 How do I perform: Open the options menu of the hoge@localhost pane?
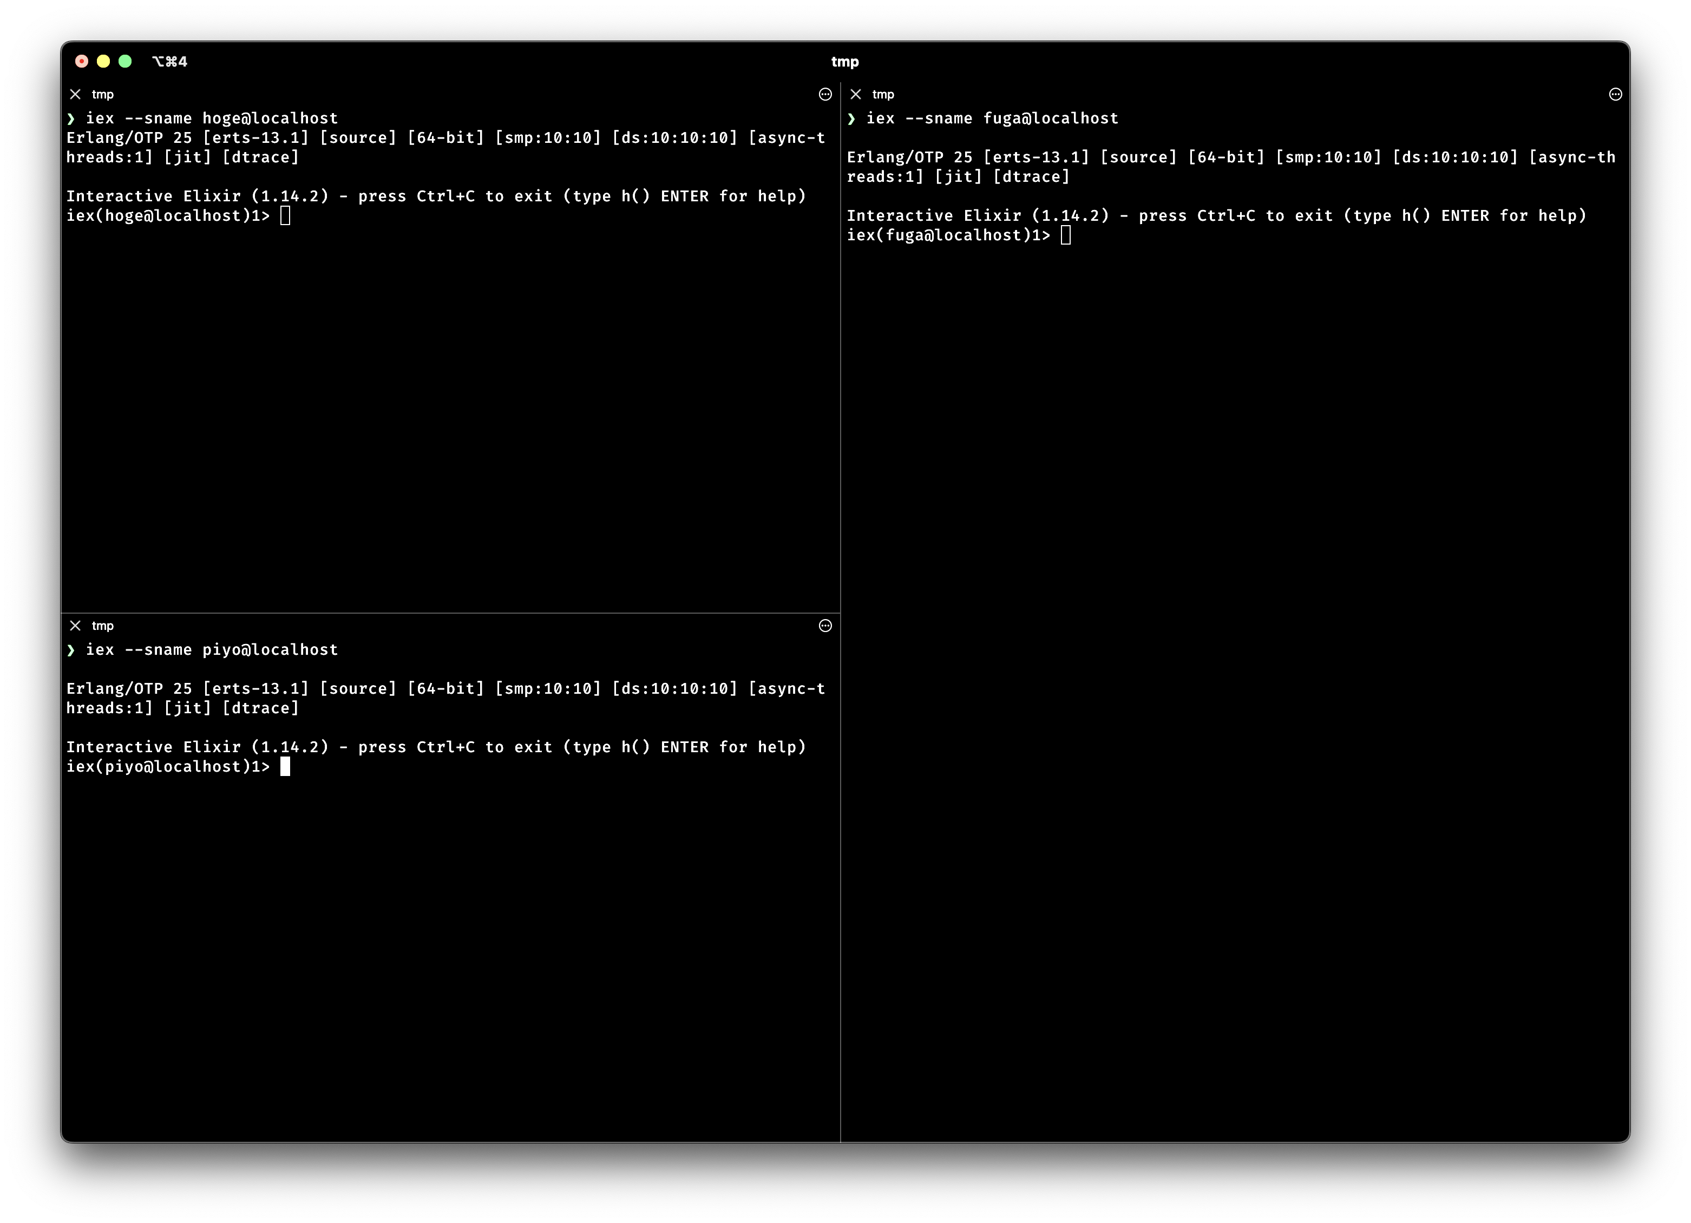pos(825,94)
